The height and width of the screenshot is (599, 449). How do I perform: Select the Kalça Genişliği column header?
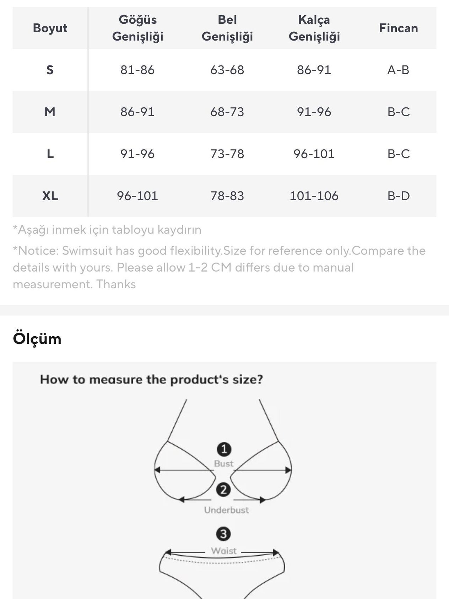[314, 28]
